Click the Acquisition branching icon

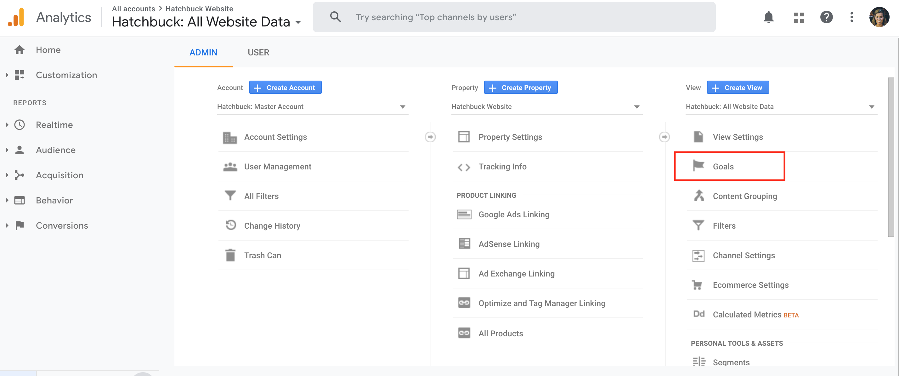(x=20, y=175)
